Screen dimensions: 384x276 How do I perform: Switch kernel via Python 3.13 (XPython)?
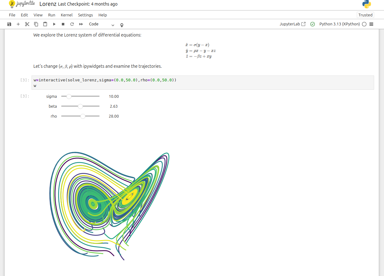click(x=339, y=24)
